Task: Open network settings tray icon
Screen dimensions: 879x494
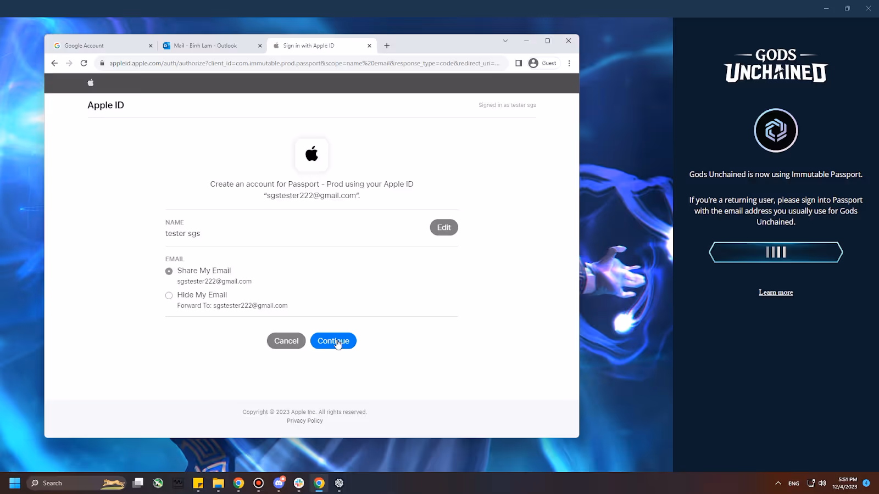Action: coord(811,483)
